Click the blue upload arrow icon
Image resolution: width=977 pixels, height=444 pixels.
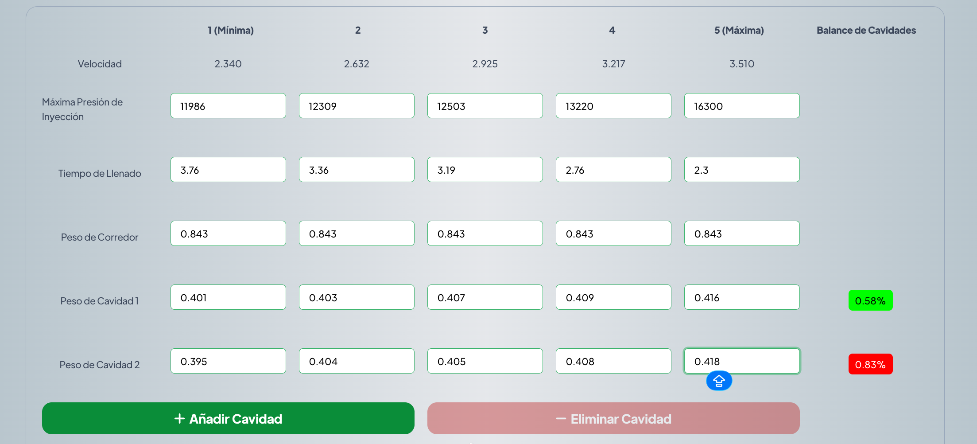coord(719,381)
